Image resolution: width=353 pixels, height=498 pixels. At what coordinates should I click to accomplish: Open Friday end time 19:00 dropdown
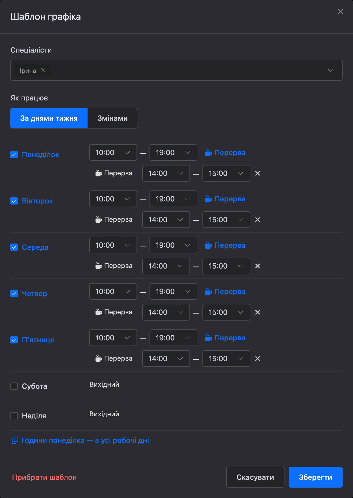point(173,338)
